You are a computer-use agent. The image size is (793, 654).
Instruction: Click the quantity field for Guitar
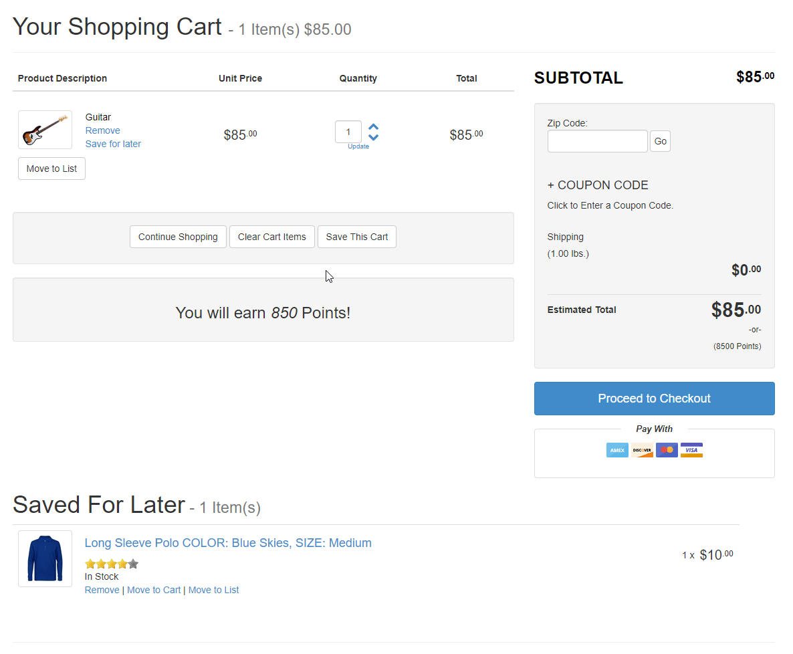(348, 132)
